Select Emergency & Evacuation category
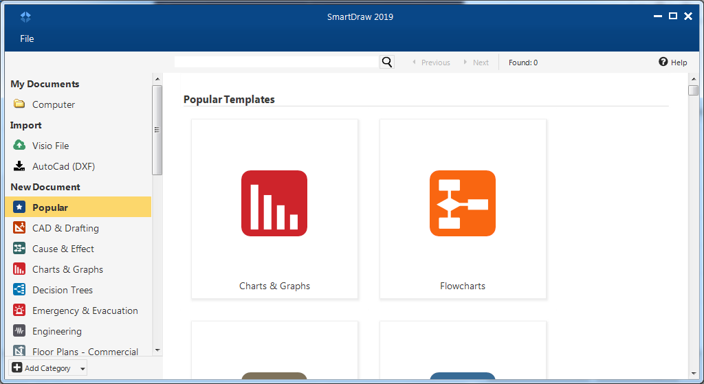The image size is (704, 384). tap(85, 310)
